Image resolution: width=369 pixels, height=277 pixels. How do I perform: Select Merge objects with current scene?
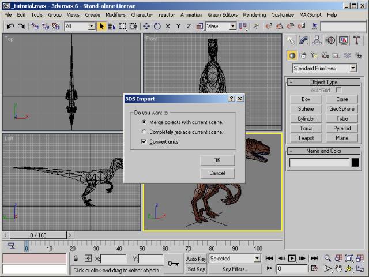tap(144, 122)
